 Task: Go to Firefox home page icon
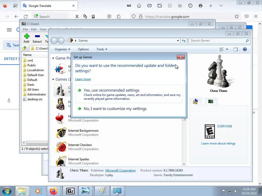[x=139, y=6]
